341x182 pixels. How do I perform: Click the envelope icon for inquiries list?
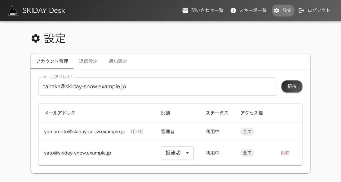pyautogui.click(x=185, y=11)
